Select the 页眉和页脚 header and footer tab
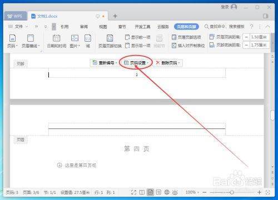Image resolution: width=278 pixels, height=200 pixels. click(186, 27)
